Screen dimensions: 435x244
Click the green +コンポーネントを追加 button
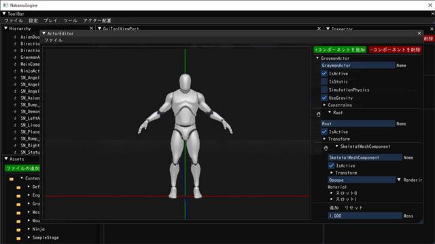point(340,49)
